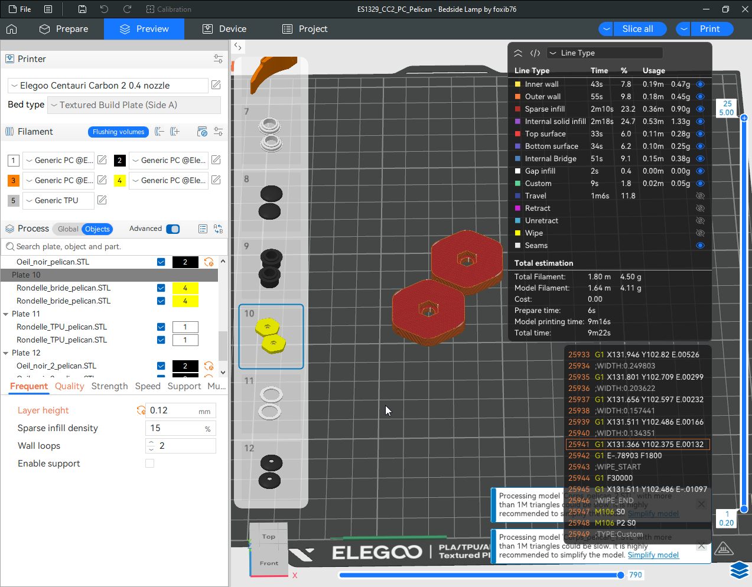Open printer preset dropdown
This screenshot has height=587, width=752.
pos(108,86)
